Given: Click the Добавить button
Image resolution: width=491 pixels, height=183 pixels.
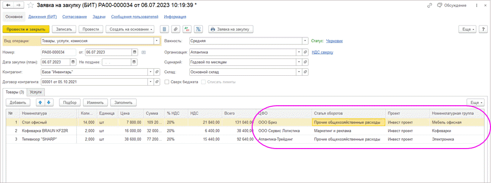Looking at the screenshot, I should [x=18, y=102].
